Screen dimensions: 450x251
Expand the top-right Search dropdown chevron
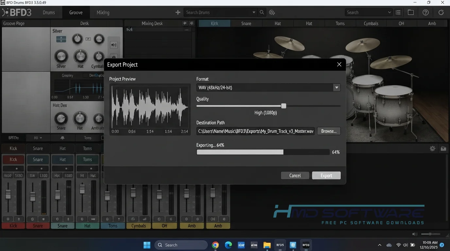click(x=389, y=12)
